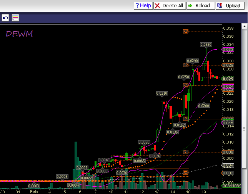
Task: Click the 0.0090 price label
Action: [144, 142]
